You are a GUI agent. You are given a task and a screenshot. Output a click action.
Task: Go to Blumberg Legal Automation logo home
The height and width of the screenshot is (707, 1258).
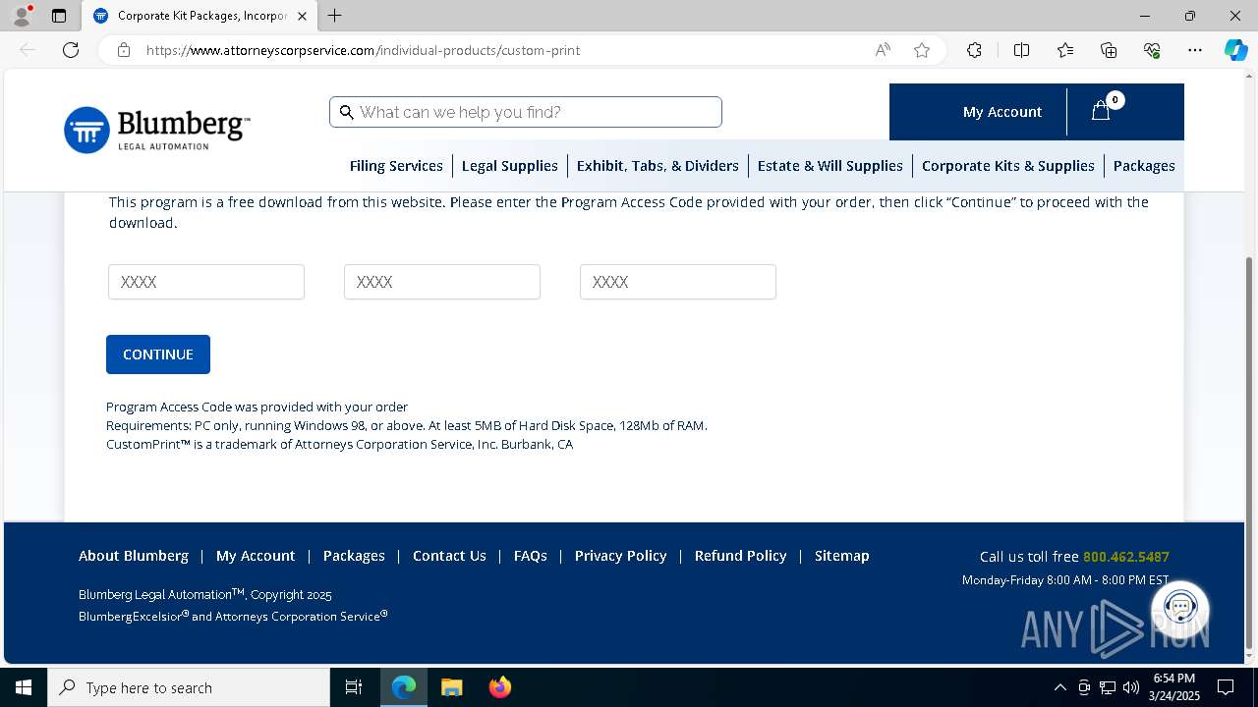coord(157,130)
